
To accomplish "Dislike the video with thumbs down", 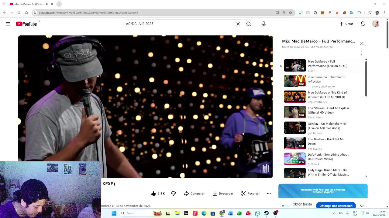I will (x=174, y=193).
